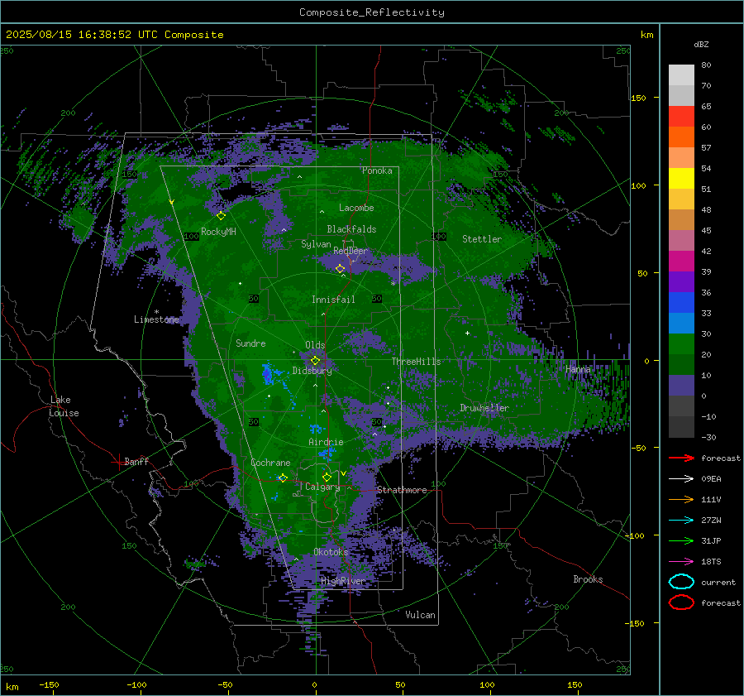This screenshot has width=744, height=696.
Task: Click the Strathmore town label
Action: coord(402,490)
